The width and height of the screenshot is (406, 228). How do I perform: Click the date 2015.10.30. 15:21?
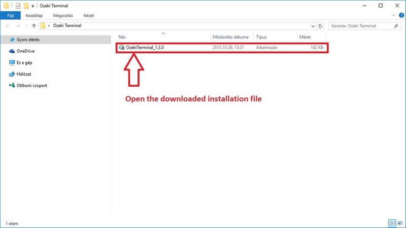tap(228, 48)
